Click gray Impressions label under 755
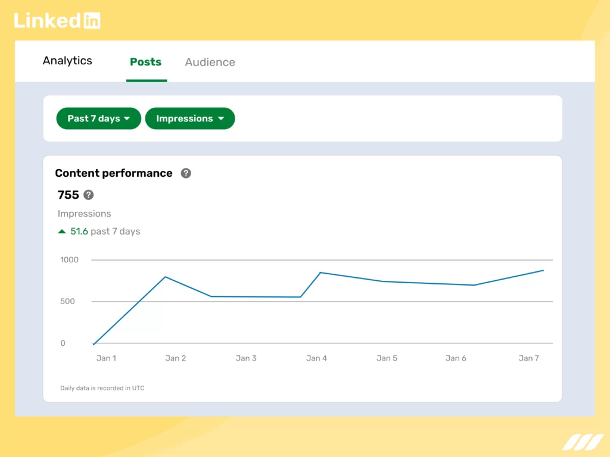 (84, 214)
